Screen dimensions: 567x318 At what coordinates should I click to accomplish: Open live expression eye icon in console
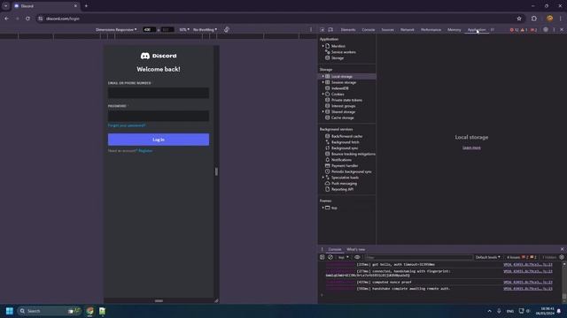pyautogui.click(x=357, y=257)
